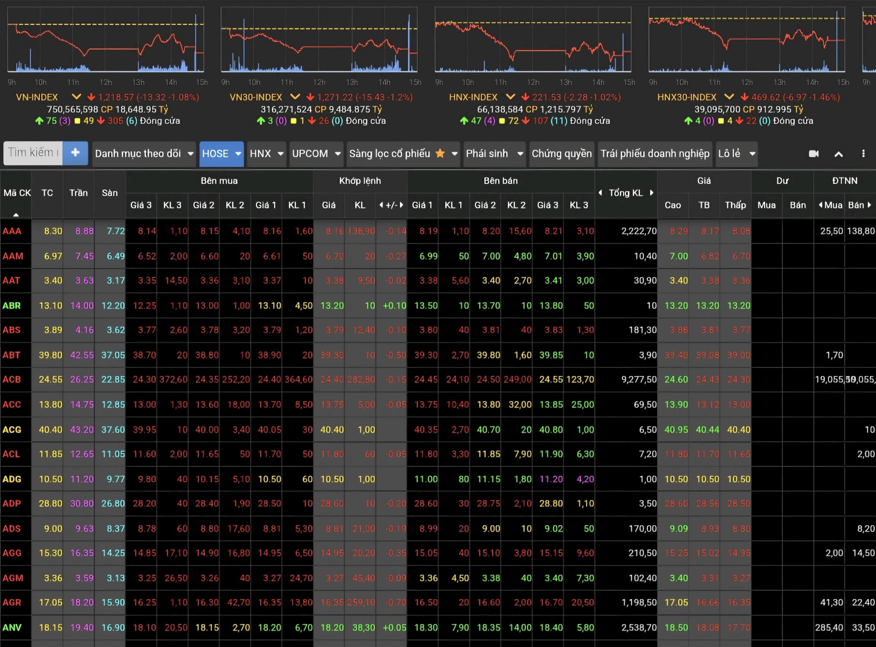Select stock symbol ADG
This screenshot has width=876, height=647.
pyautogui.click(x=12, y=479)
